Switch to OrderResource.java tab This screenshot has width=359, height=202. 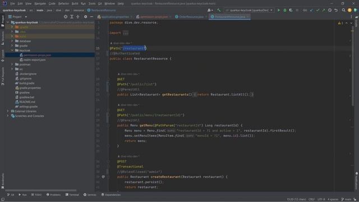coord(191,17)
